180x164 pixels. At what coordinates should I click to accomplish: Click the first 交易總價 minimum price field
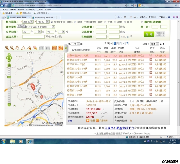(x=101, y=27)
